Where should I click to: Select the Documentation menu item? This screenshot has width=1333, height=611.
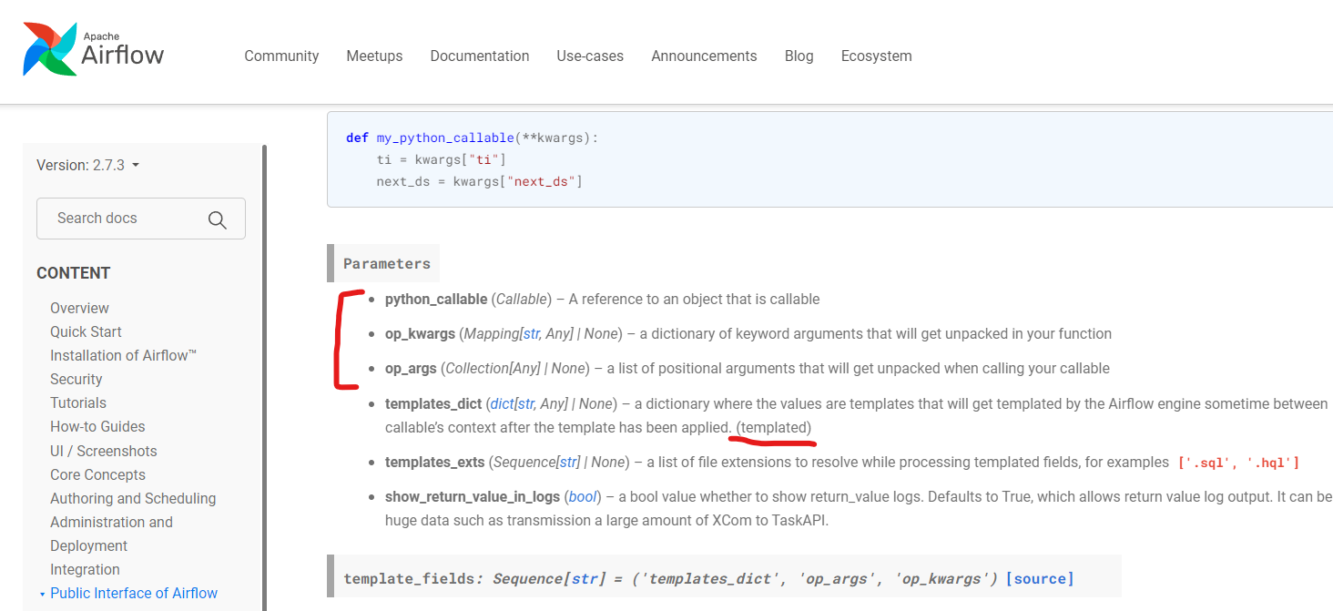coord(480,56)
